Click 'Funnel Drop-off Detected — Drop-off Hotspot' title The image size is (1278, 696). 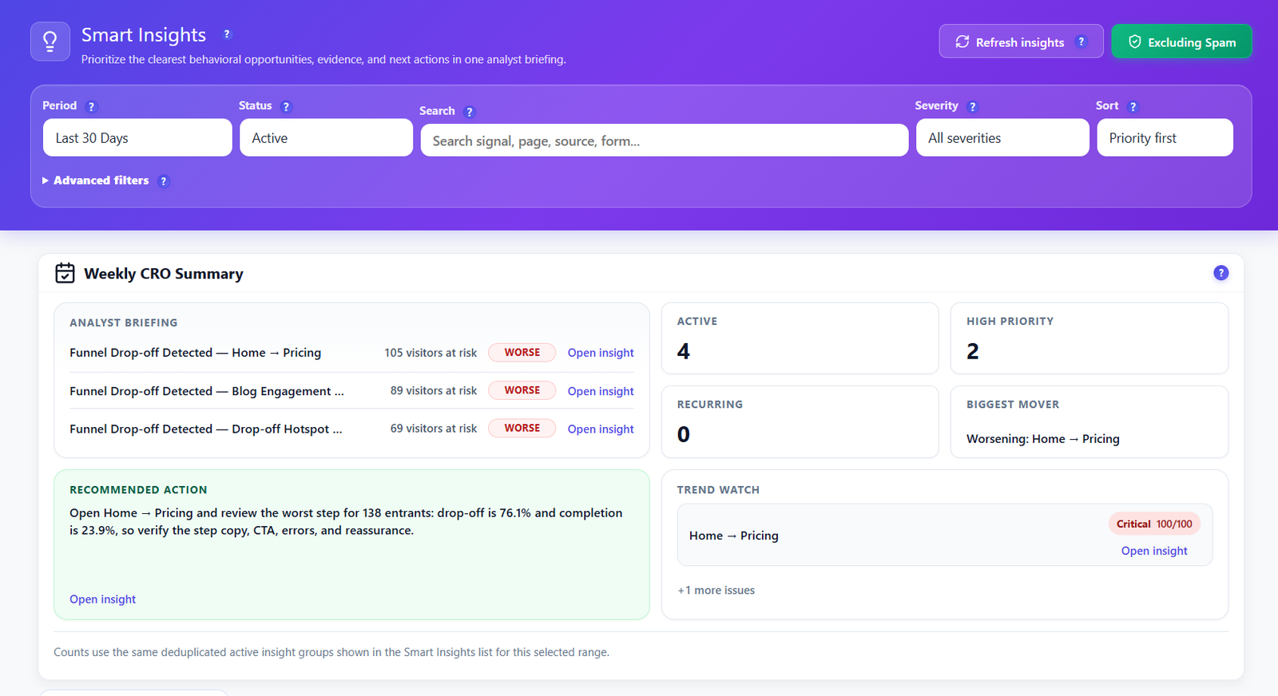(206, 429)
